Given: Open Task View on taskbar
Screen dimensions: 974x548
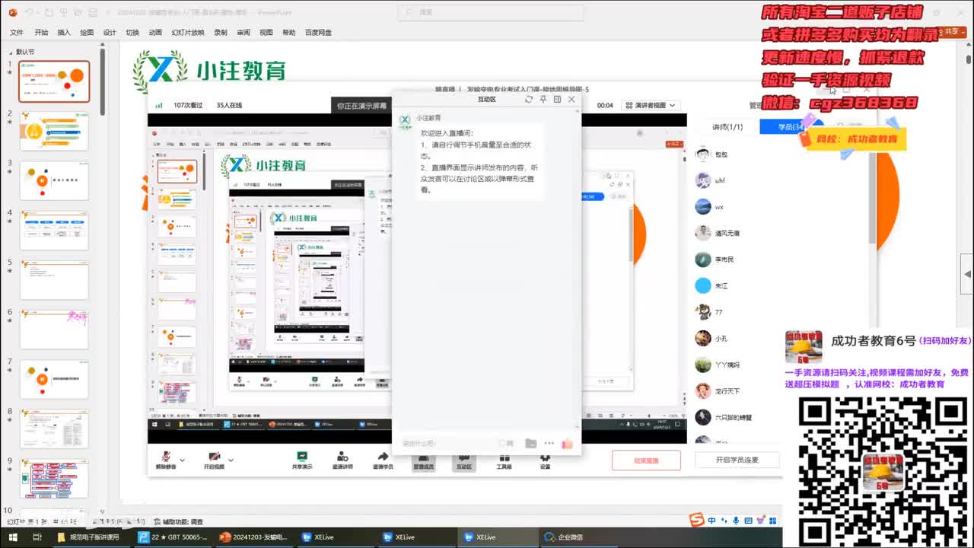Looking at the screenshot, I should coord(37,537).
